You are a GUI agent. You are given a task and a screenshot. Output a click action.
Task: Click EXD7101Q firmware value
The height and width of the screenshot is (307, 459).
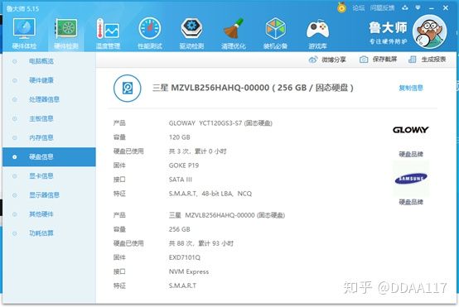(x=185, y=257)
